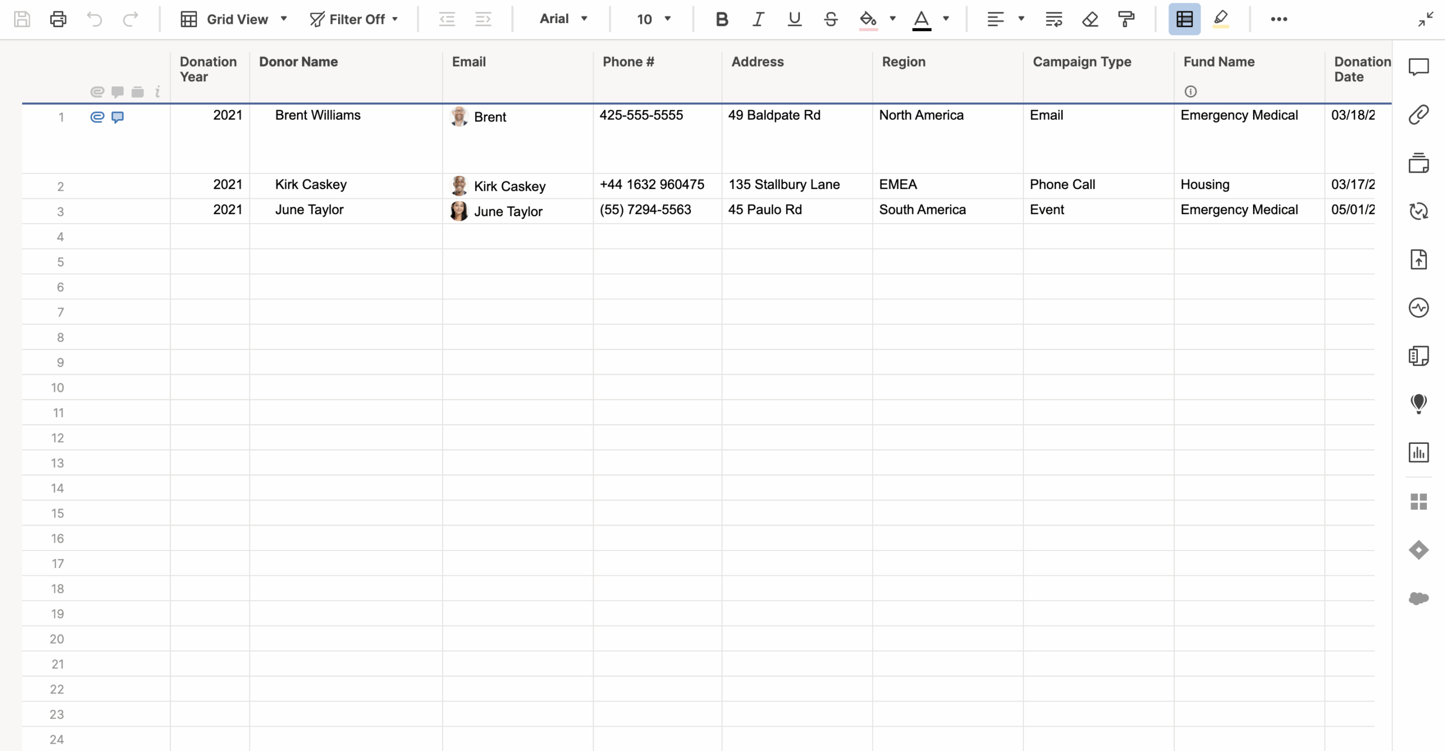Open the Activity Log panel
The height and width of the screenshot is (751, 1445).
1418,308
